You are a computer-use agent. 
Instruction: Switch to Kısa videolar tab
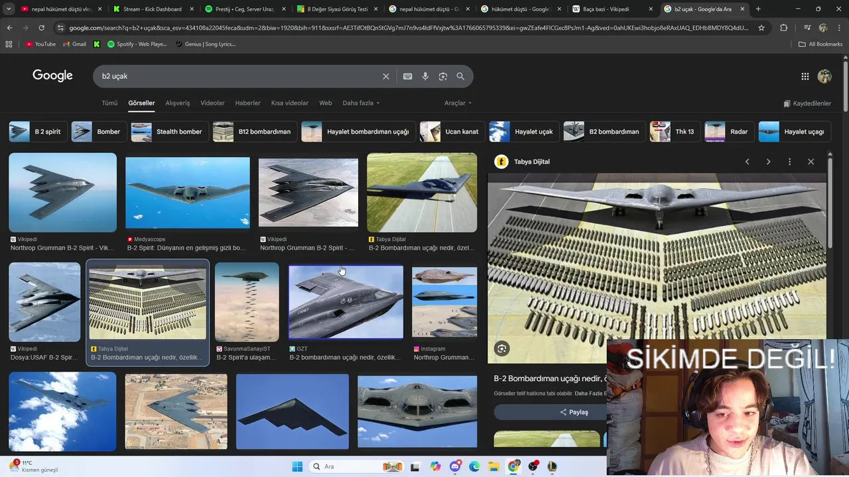pos(290,103)
